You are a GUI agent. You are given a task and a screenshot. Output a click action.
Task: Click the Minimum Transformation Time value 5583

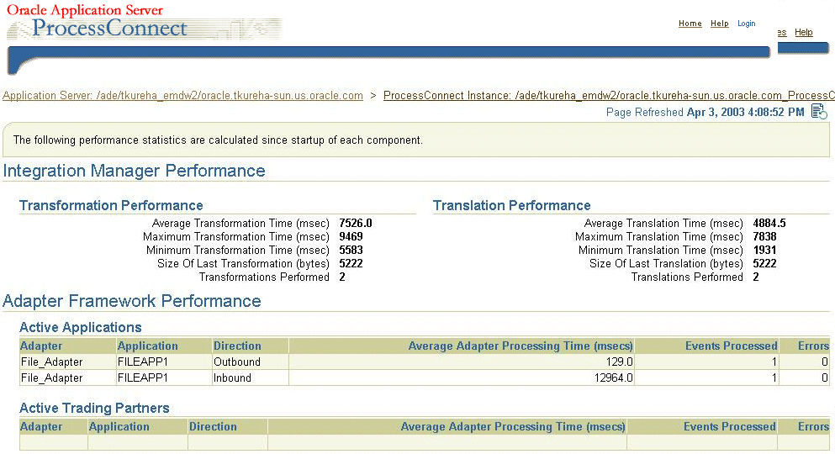point(351,251)
